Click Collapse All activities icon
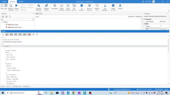 pos(6,17)
